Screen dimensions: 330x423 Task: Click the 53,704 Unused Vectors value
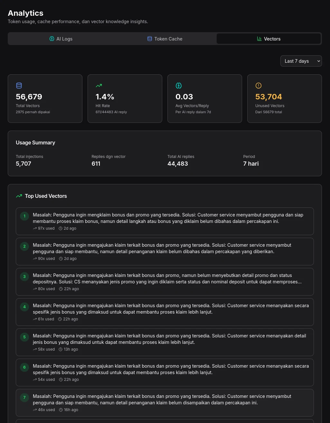269,97
